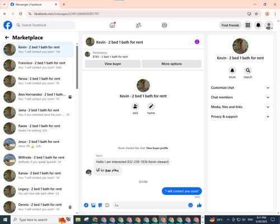Click the Facebook logo
Screen dimensions: 280x224
pyautogui.click(x=8, y=25)
